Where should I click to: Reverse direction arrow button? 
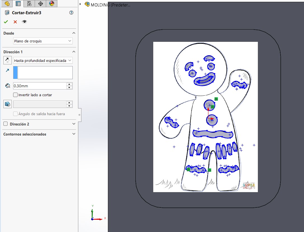pos(7,60)
